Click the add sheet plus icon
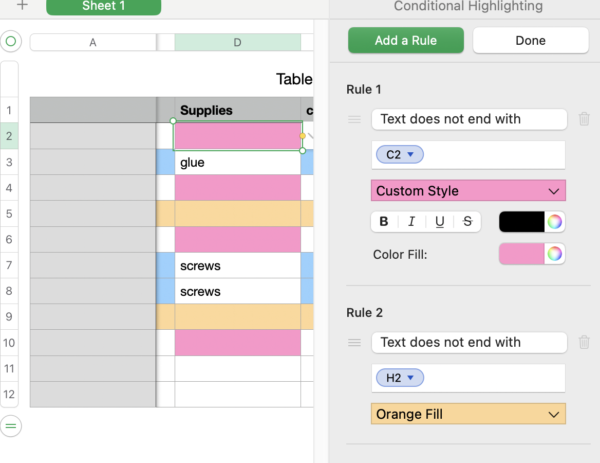The image size is (600, 463). click(23, 6)
